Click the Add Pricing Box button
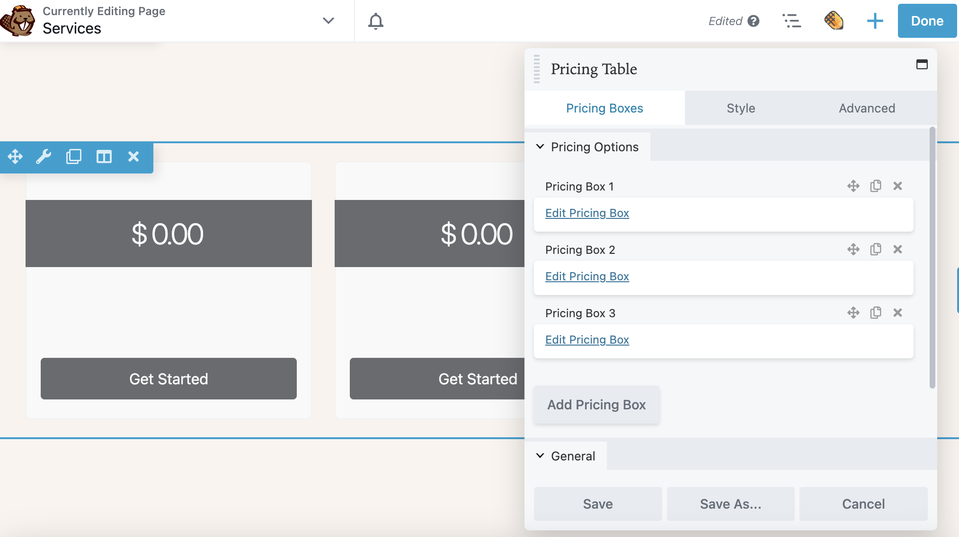Image resolution: width=959 pixels, height=537 pixels. [596, 404]
